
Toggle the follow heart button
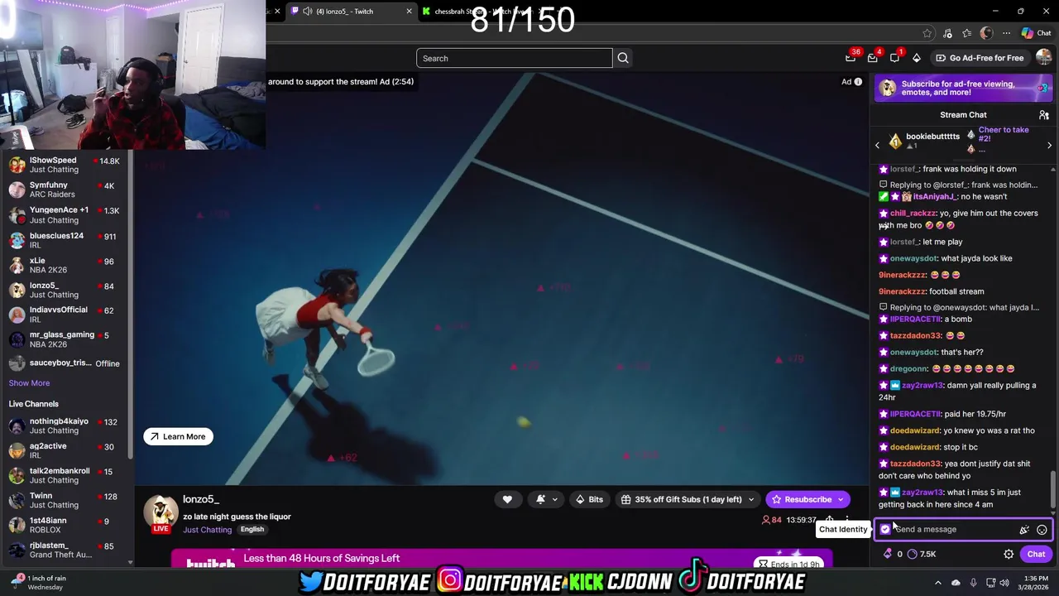pyautogui.click(x=507, y=499)
